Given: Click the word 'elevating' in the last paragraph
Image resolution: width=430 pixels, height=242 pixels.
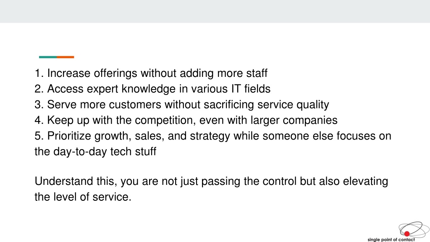Looking at the screenshot, I should [x=365, y=181].
